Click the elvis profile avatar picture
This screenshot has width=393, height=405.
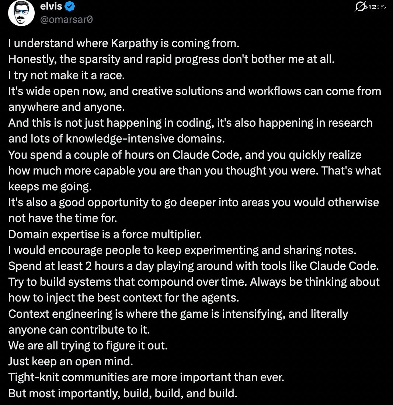[x=21, y=13]
